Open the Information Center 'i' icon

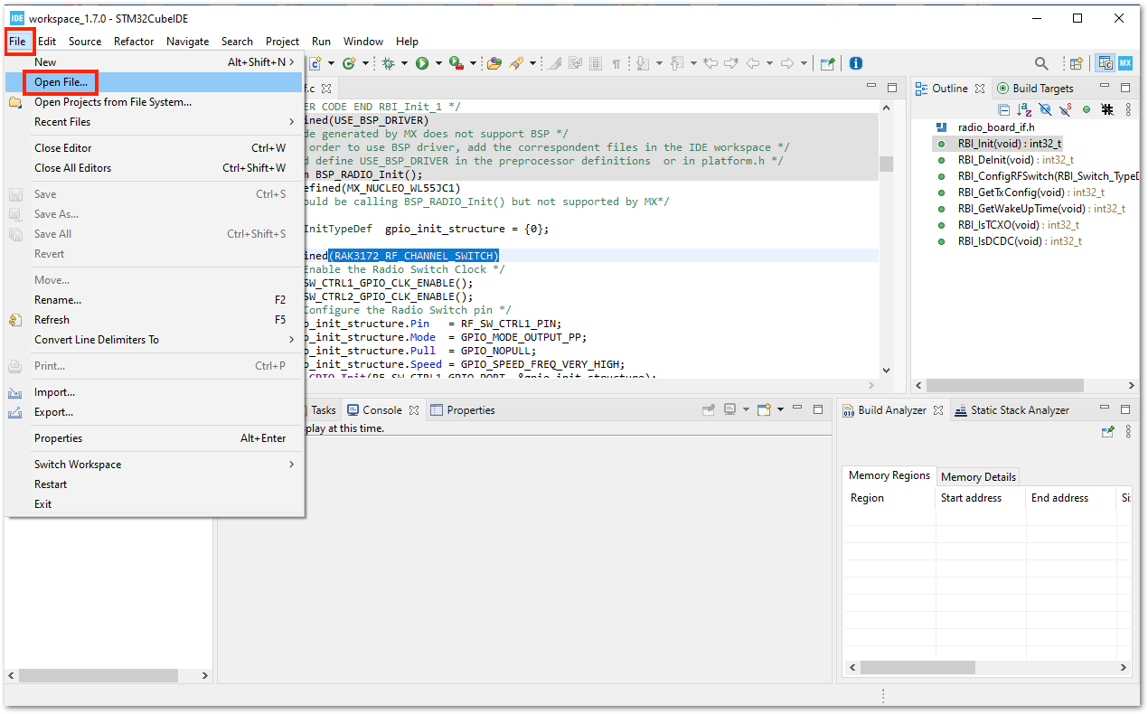(x=856, y=63)
